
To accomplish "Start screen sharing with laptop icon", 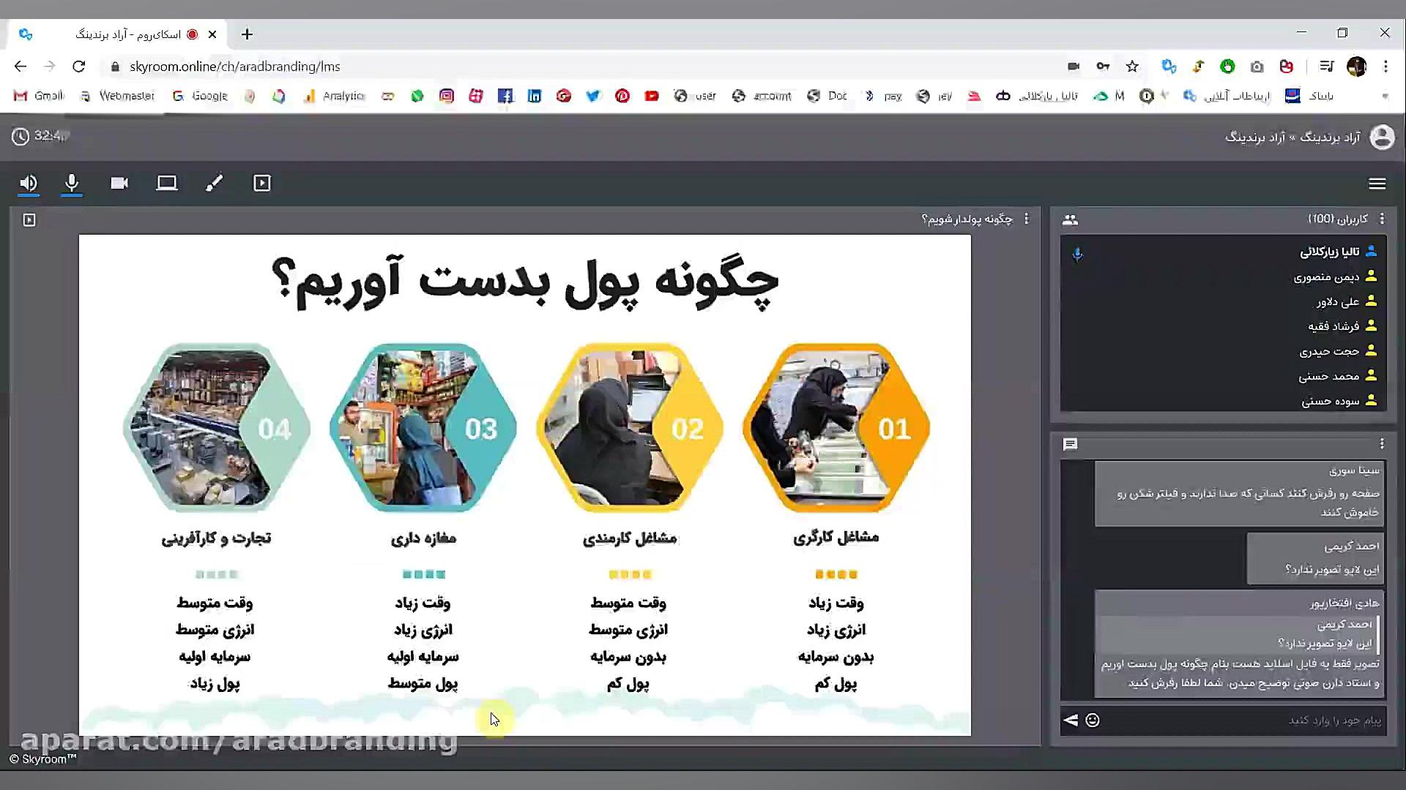I will point(167,183).
